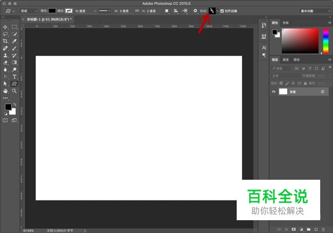Image resolution: width=333 pixels, height=233 pixels.
Task: Open the 形状 tool mode dropdown
Action: point(29,10)
